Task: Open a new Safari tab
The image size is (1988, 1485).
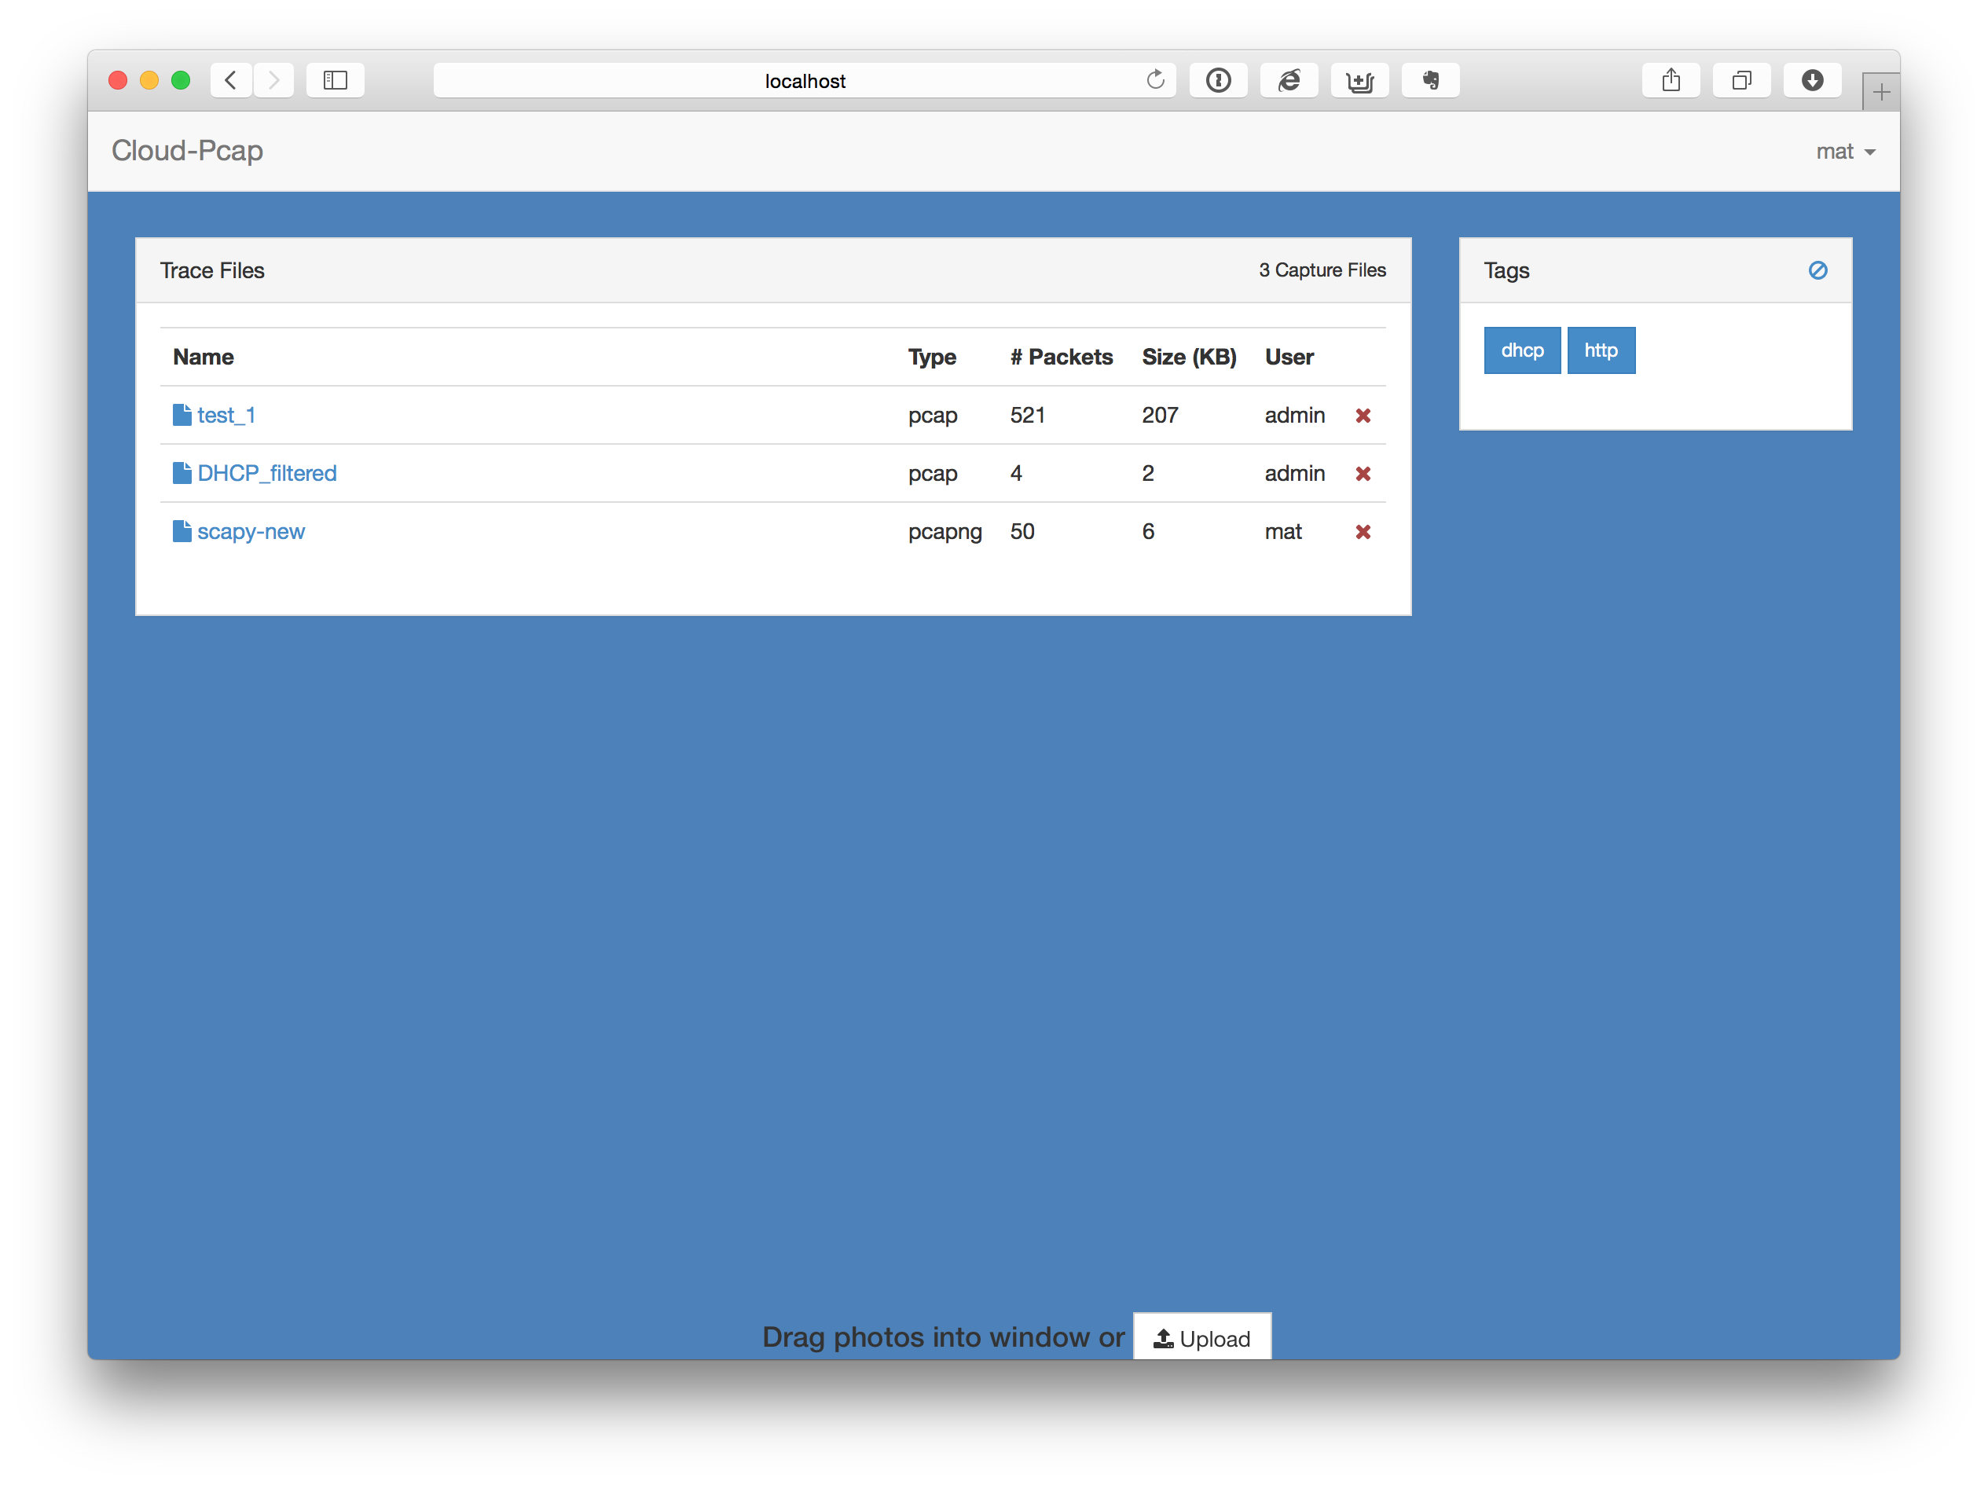Action: [1880, 92]
